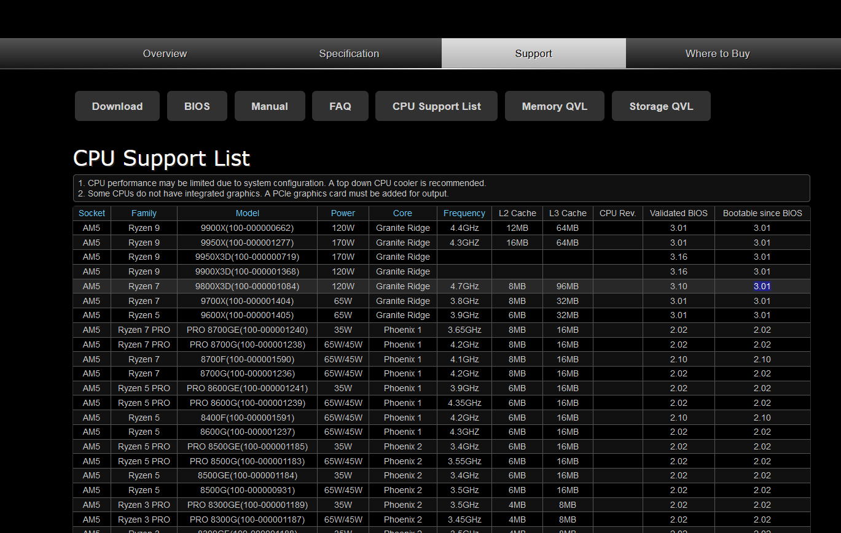Click the 4.35GHz frequency value
This screenshot has width=841, height=533.
point(464,403)
